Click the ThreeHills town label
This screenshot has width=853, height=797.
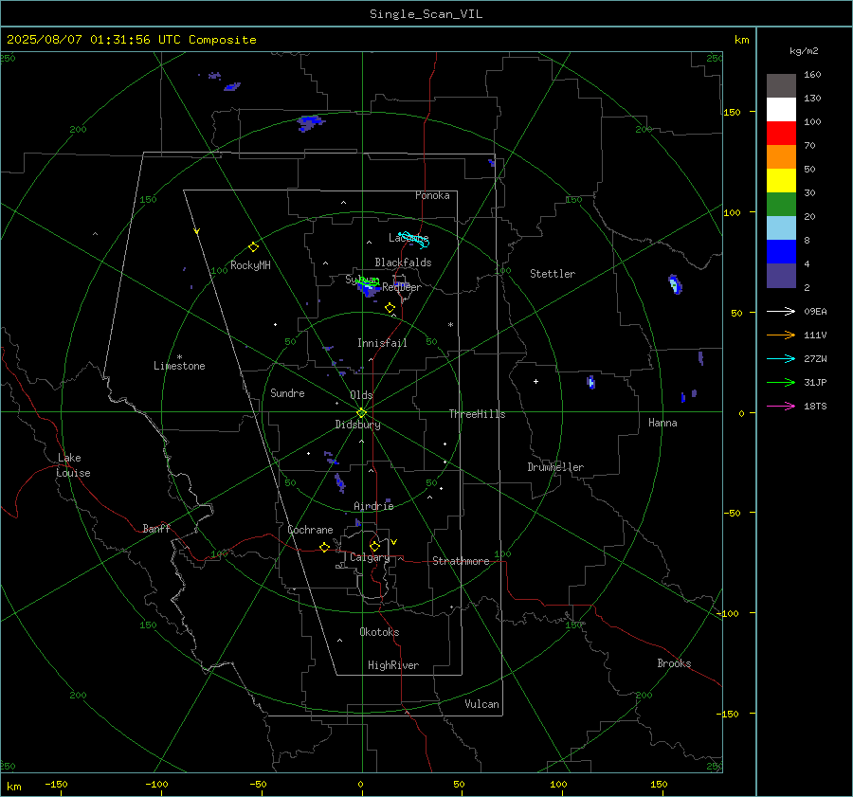pyautogui.click(x=477, y=414)
